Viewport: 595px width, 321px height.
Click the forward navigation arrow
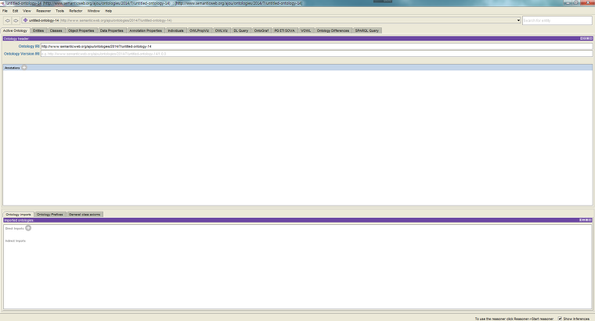[x=16, y=20]
